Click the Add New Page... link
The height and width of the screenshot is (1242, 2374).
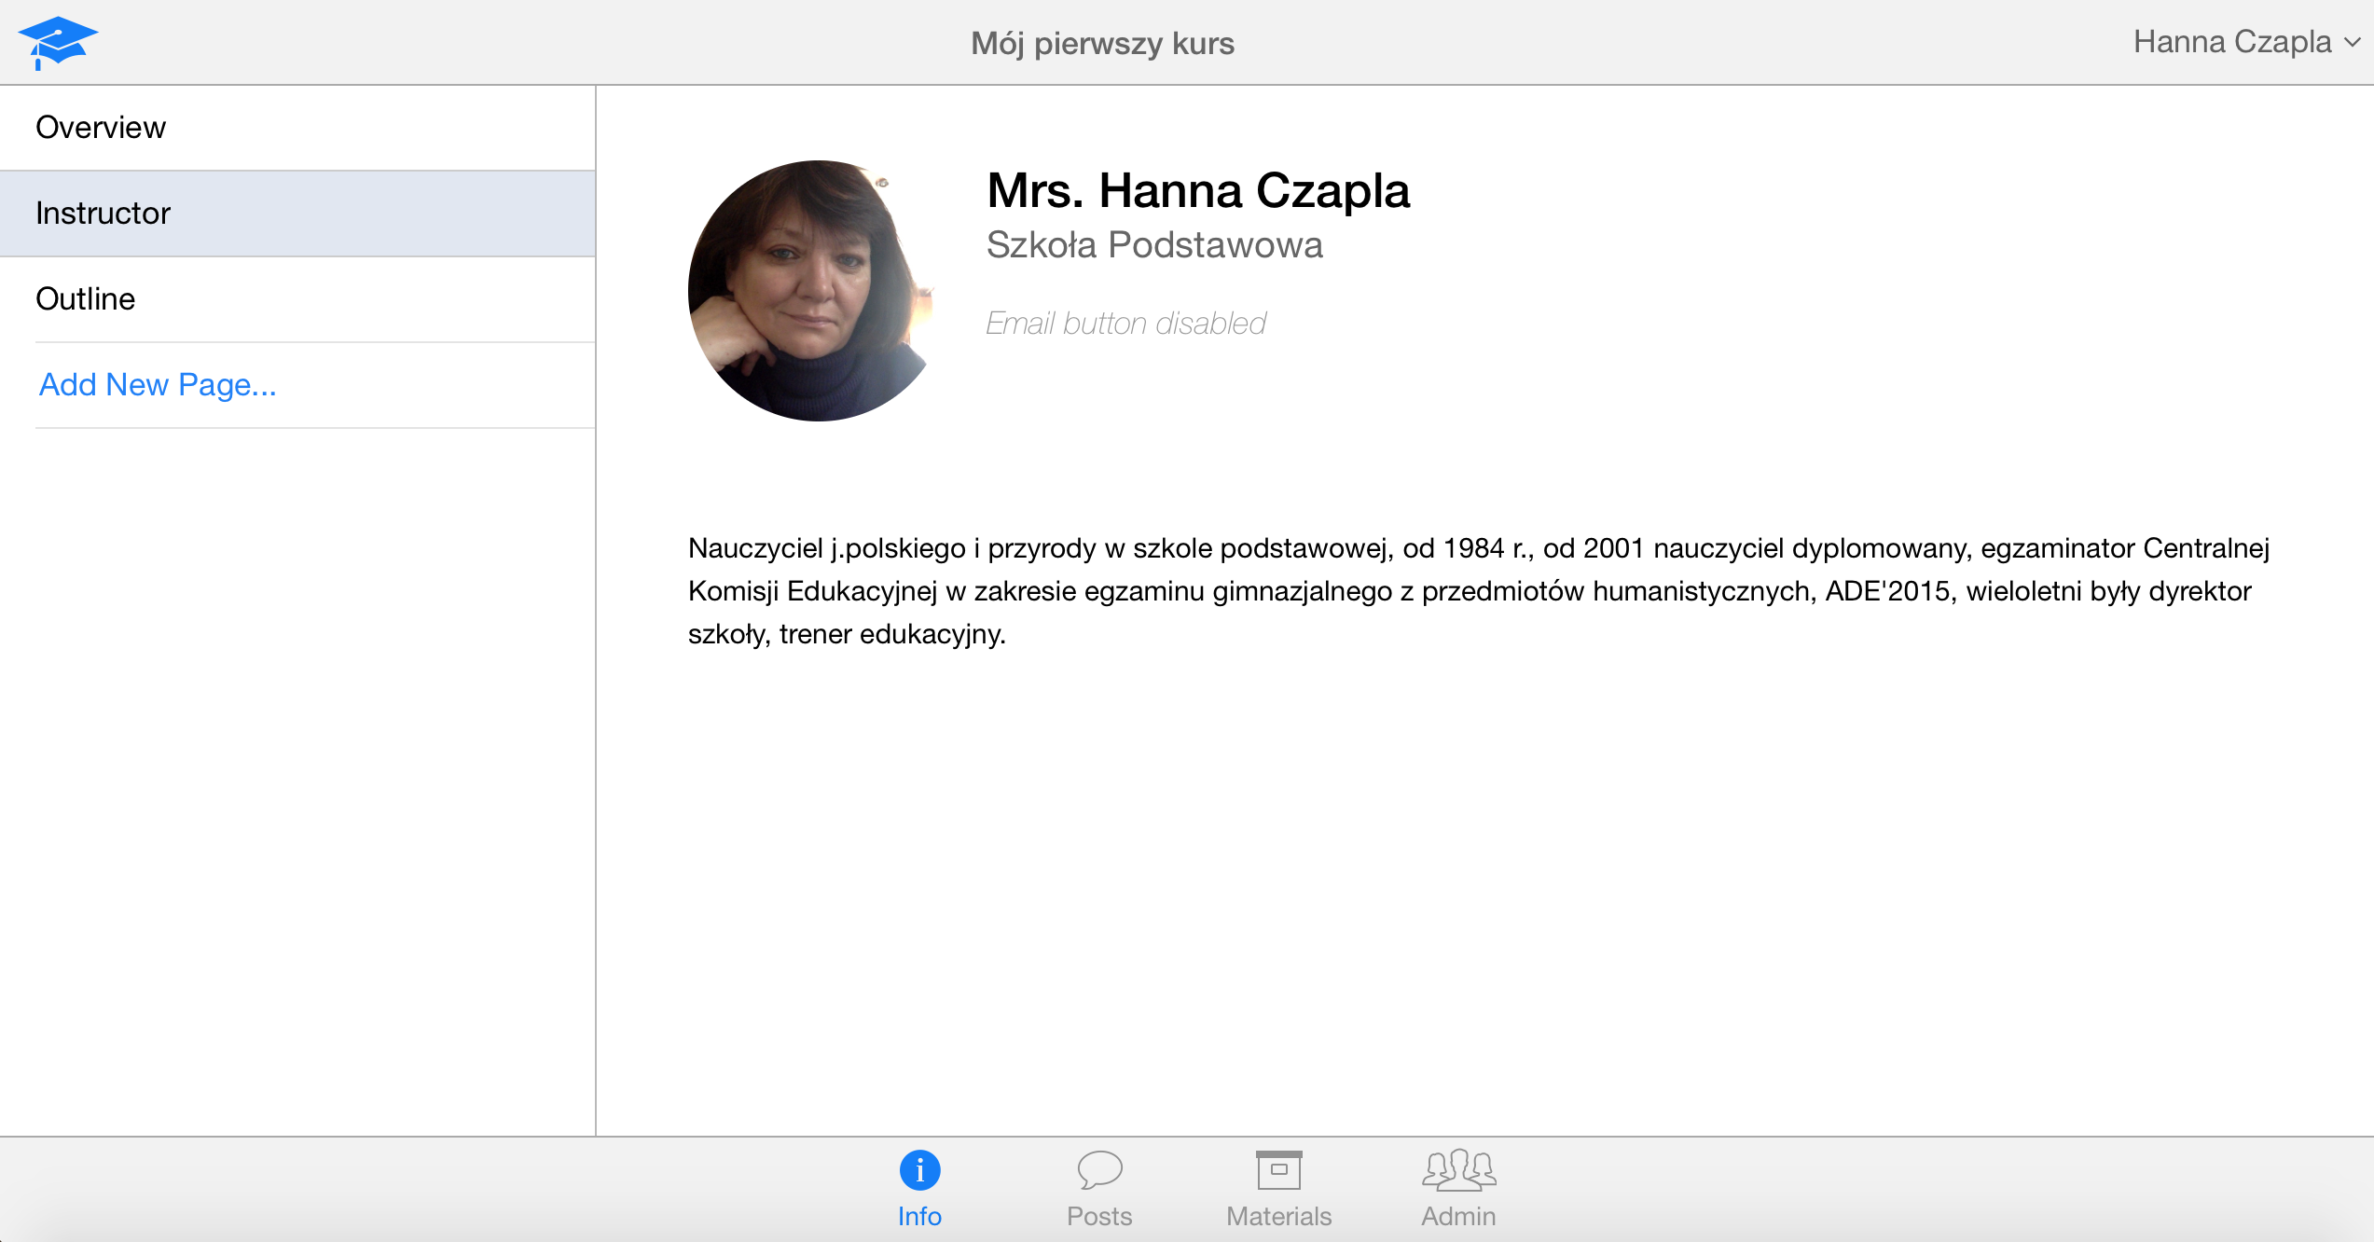click(x=158, y=385)
